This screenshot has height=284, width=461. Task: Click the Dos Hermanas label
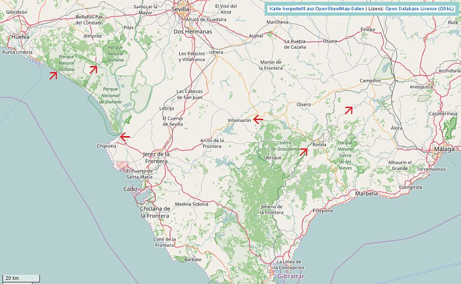193,31
